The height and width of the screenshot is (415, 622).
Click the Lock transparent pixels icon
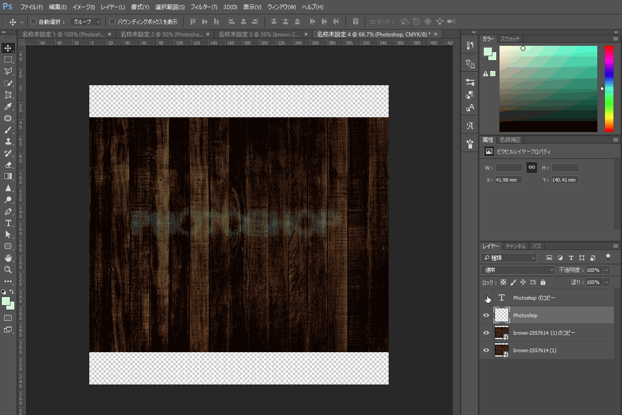coord(503,282)
